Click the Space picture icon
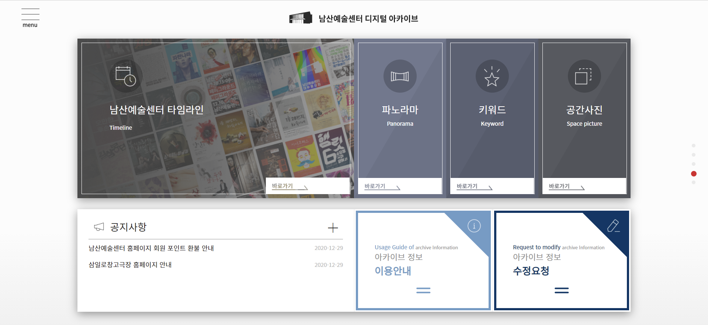This screenshot has width=708, height=325. tap(584, 76)
